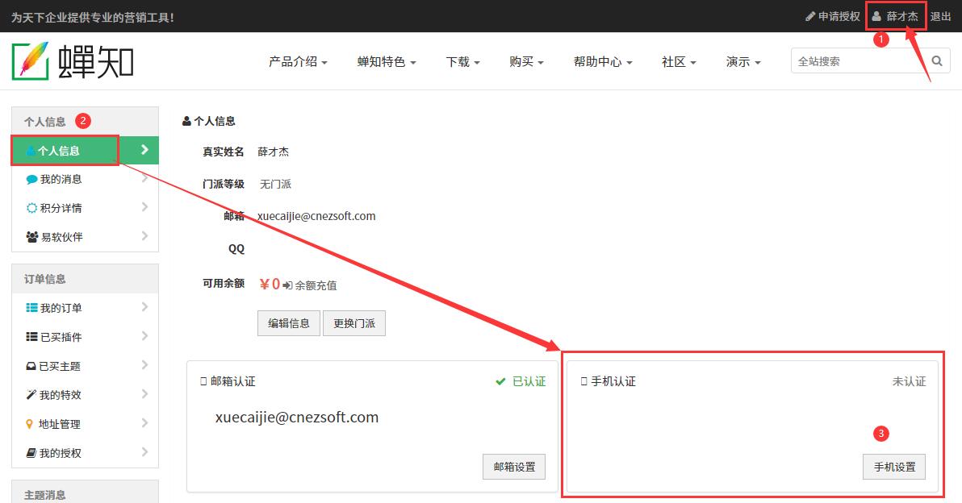Open 已买主题 sidebar item
Image resolution: width=962 pixels, height=503 pixels.
tap(86, 366)
